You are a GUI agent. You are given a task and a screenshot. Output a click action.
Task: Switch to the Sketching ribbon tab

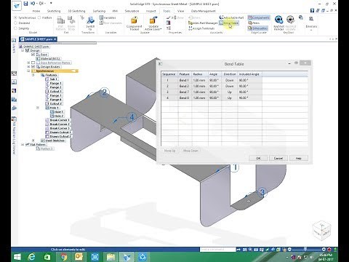click(x=54, y=11)
